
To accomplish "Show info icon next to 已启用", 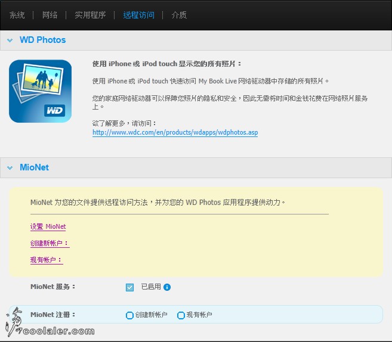I will click(167, 287).
